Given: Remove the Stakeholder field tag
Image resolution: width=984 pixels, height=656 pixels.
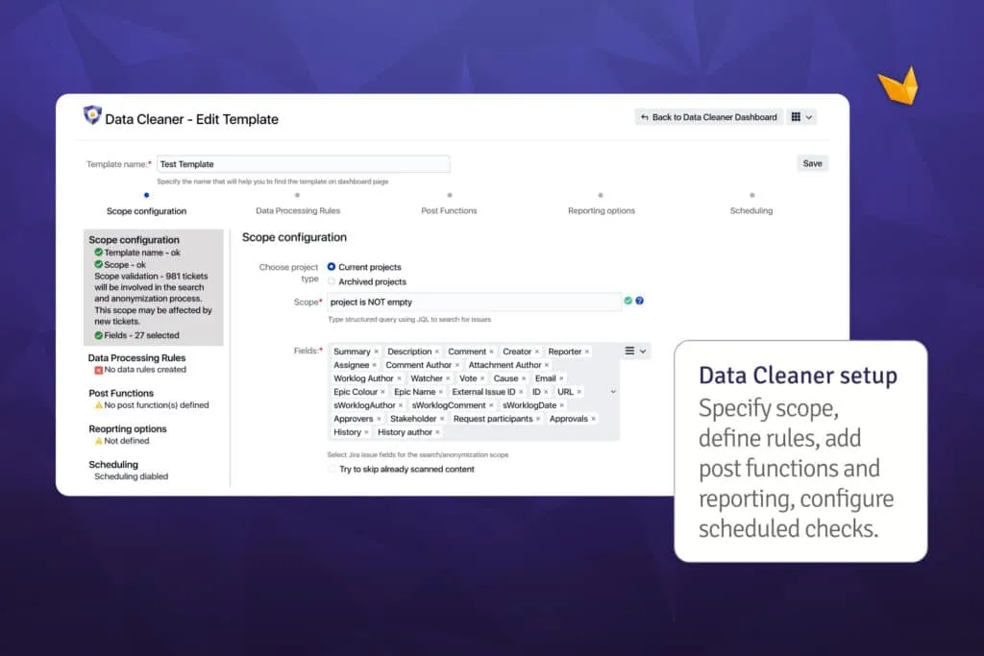Looking at the screenshot, I should point(442,419).
